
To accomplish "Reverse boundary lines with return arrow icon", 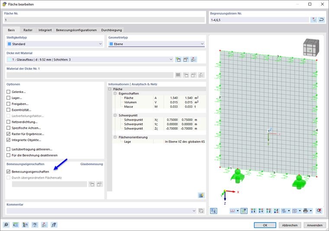I will tap(322, 20).
